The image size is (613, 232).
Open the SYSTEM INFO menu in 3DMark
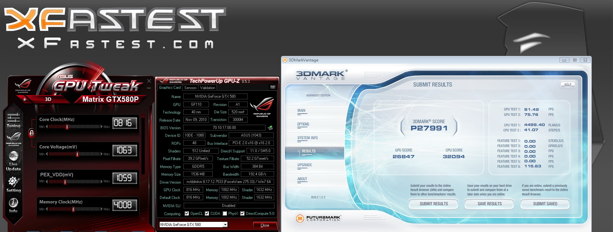(x=307, y=138)
